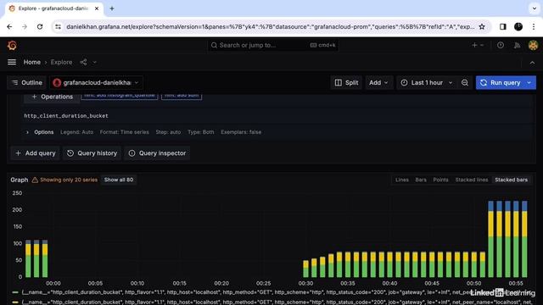
Task: Open the tab search chevron in Chrome
Action: tap(534, 8)
